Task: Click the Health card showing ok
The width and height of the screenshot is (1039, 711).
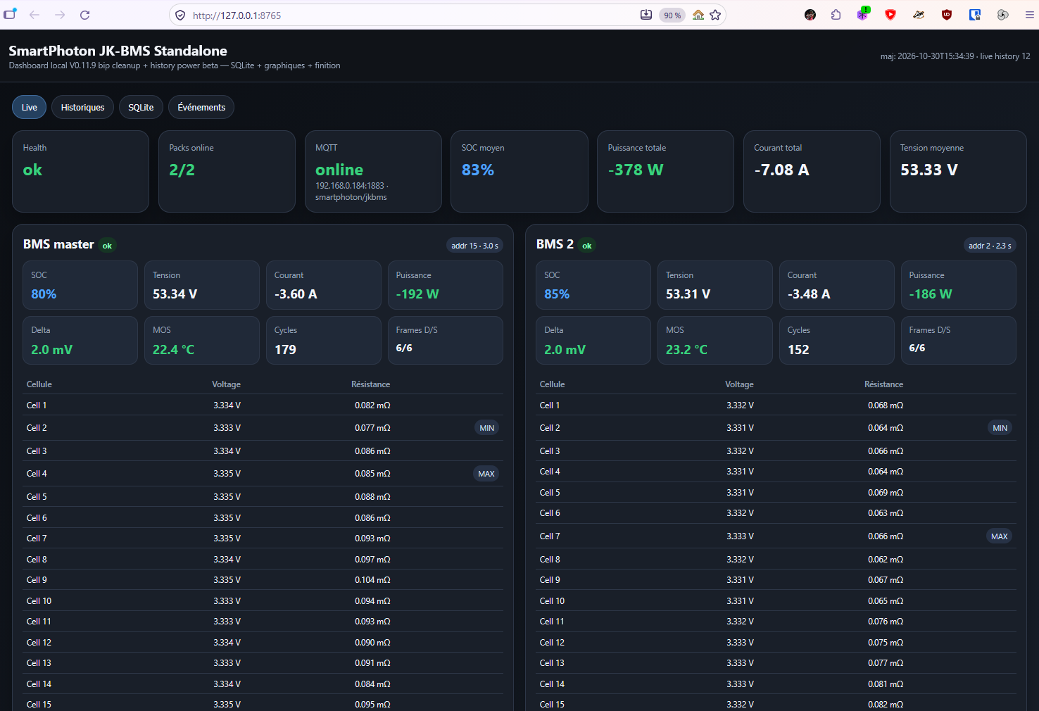Action: click(80, 171)
